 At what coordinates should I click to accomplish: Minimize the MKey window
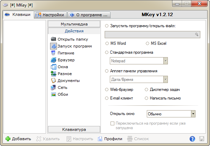(177, 3)
